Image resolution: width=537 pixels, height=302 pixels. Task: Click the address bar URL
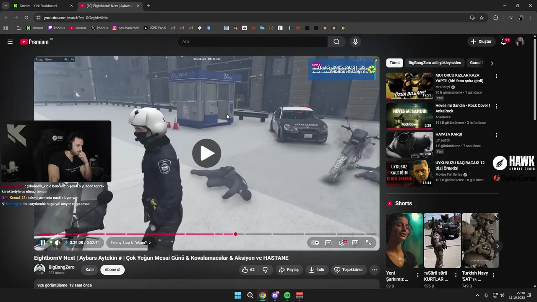coord(76,18)
